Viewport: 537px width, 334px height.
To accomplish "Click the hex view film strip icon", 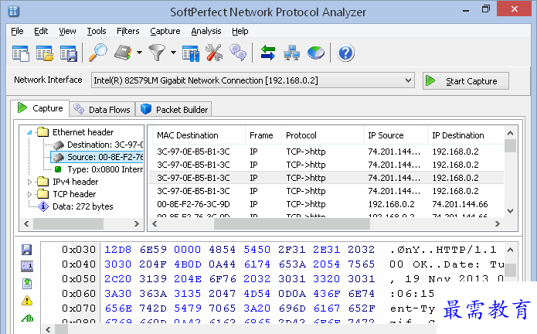I will point(27,266).
